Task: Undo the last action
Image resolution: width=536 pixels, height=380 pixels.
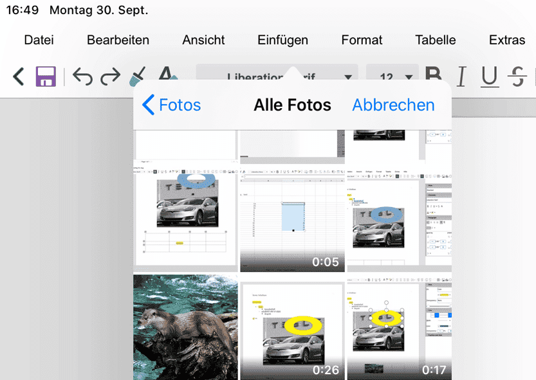Action: [x=82, y=77]
